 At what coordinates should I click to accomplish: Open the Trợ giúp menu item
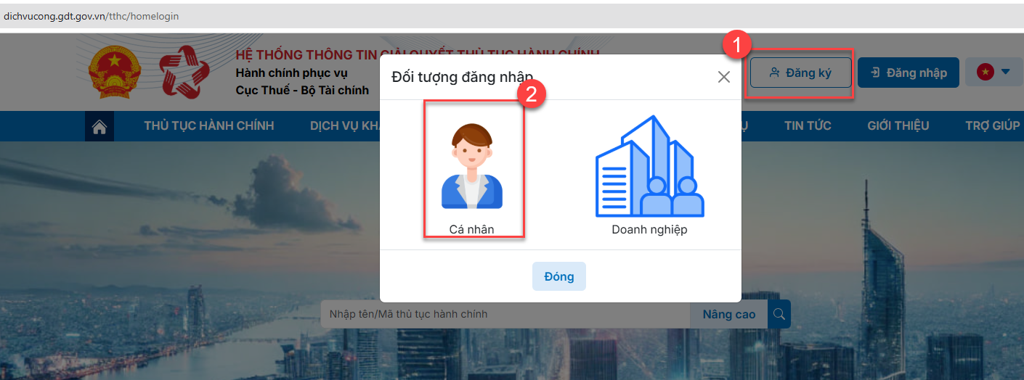tap(993, 126)
